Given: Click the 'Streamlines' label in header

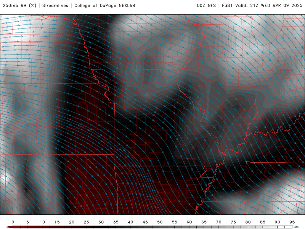Looking at the screenshot, I should tap(55, 6).
